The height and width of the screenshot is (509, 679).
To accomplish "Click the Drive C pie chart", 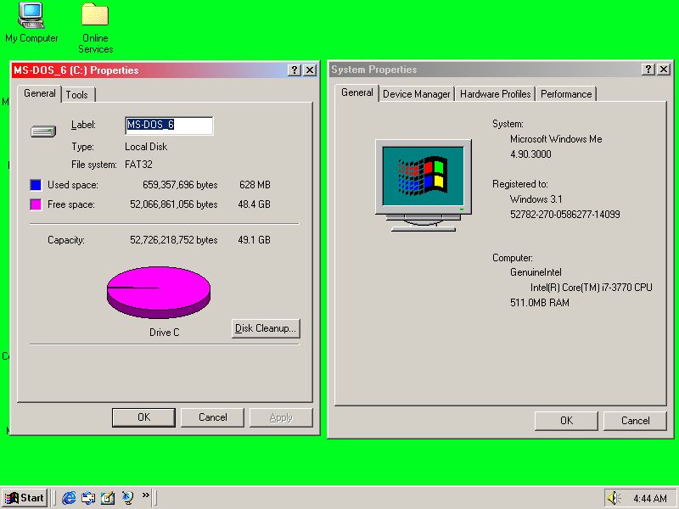I will (159, 293).
